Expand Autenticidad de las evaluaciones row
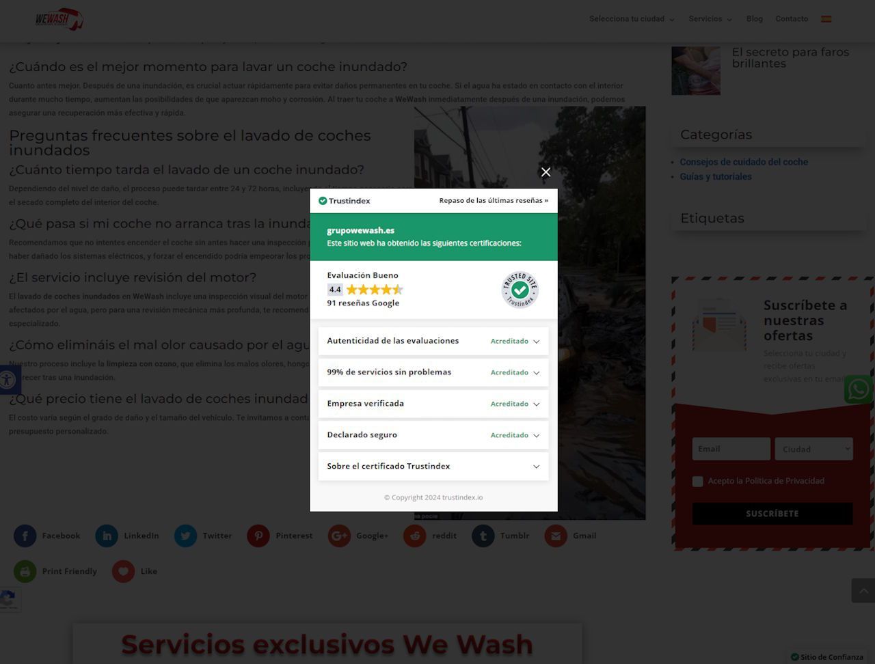This screenshot has height=664, width=875. 433,341
